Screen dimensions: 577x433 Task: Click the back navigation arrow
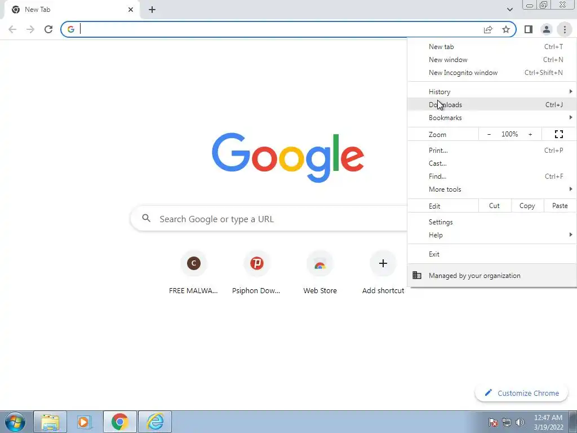(12, 29)
